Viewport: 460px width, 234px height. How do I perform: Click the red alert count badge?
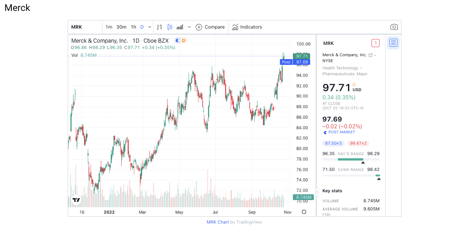pos(375,43)
